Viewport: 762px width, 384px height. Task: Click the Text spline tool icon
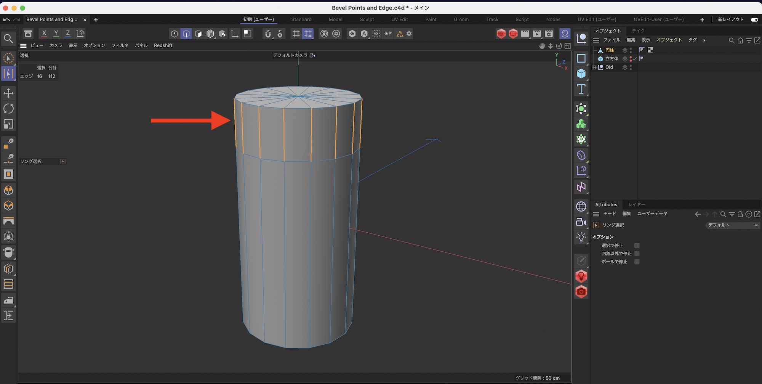coord(581,89)
